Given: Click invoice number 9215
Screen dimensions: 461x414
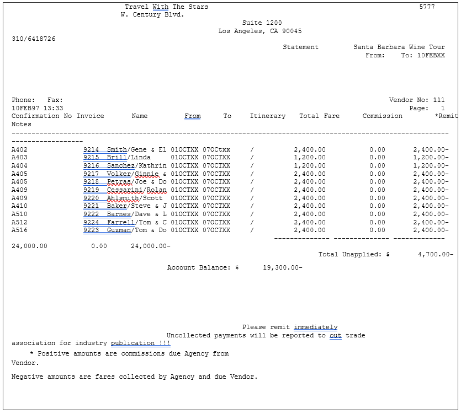Looking at the screenshot, I should pos(91,157).
